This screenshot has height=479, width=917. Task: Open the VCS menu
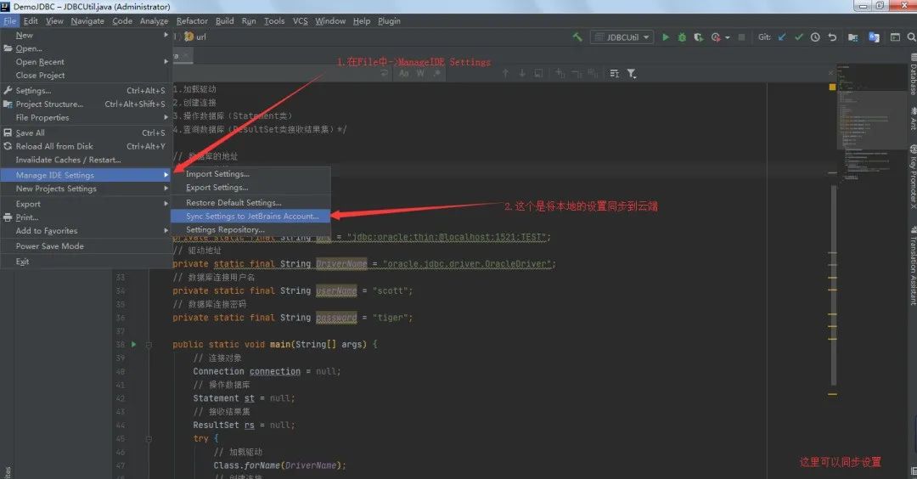300,21
